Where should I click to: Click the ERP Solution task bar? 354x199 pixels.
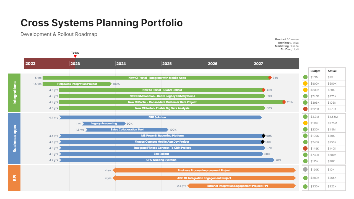point(160,117)
